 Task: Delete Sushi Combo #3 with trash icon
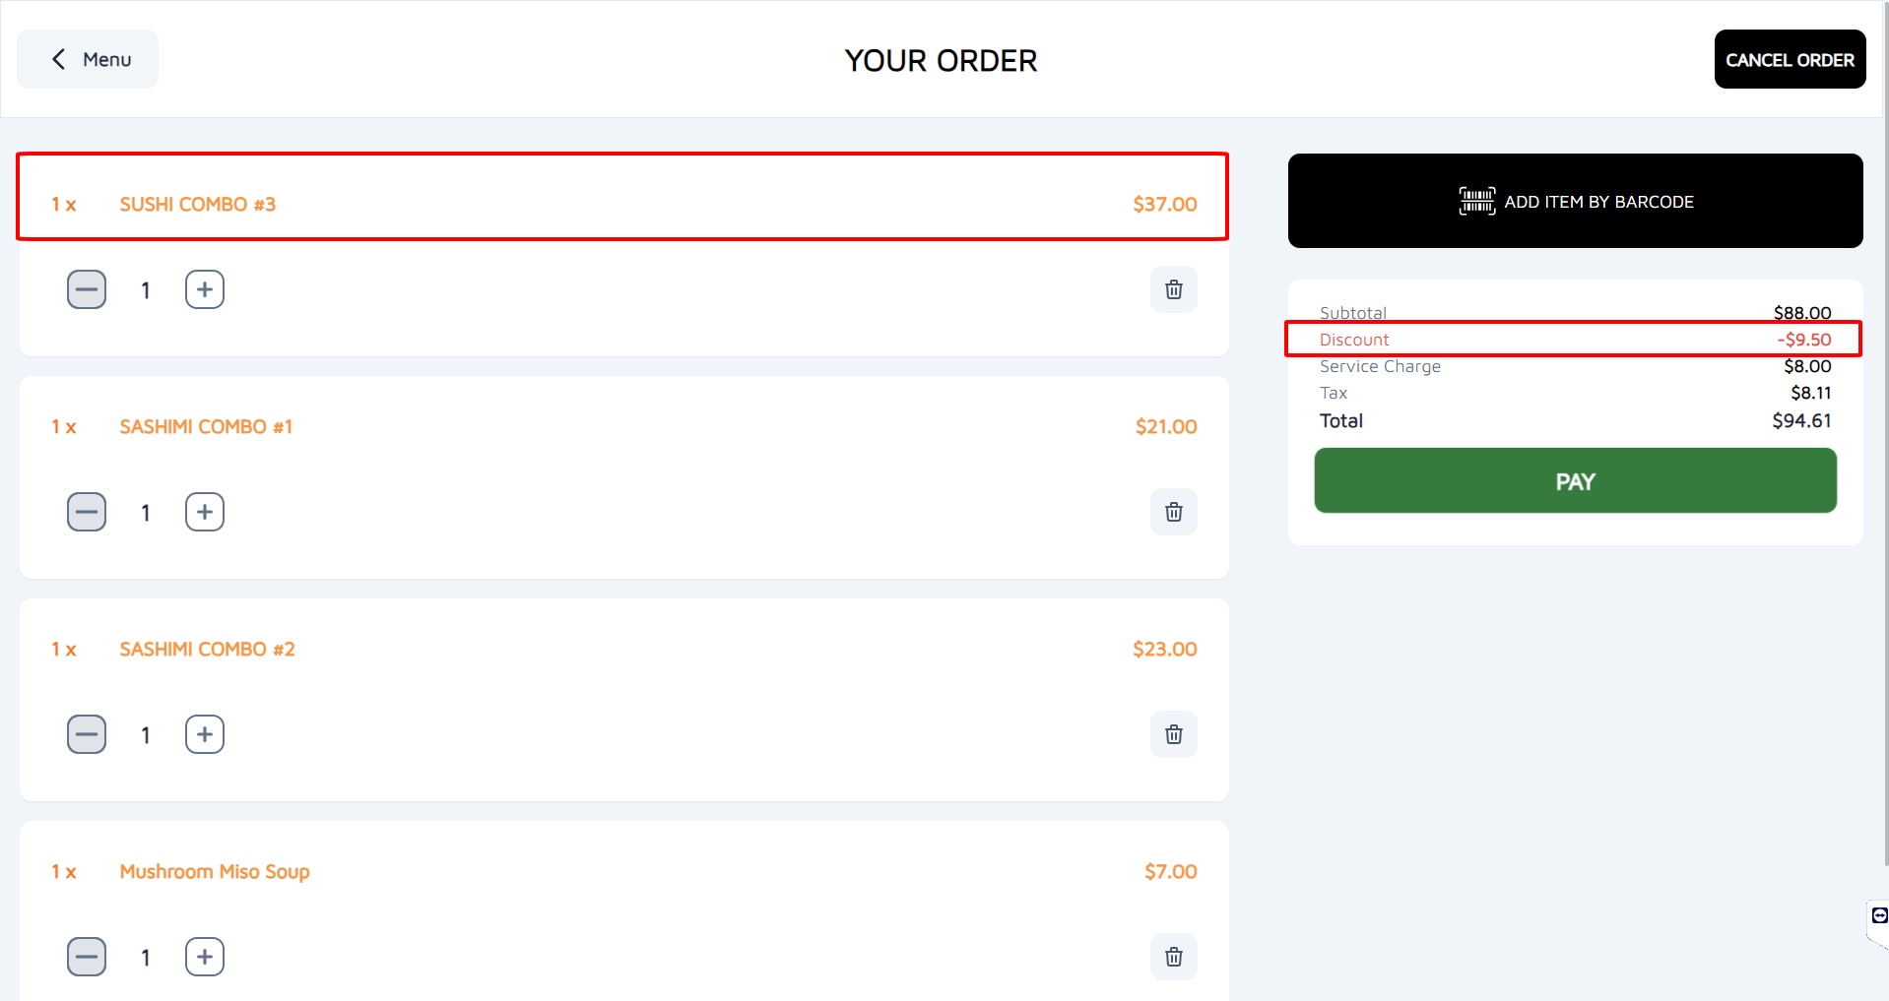coord(1173,289)
